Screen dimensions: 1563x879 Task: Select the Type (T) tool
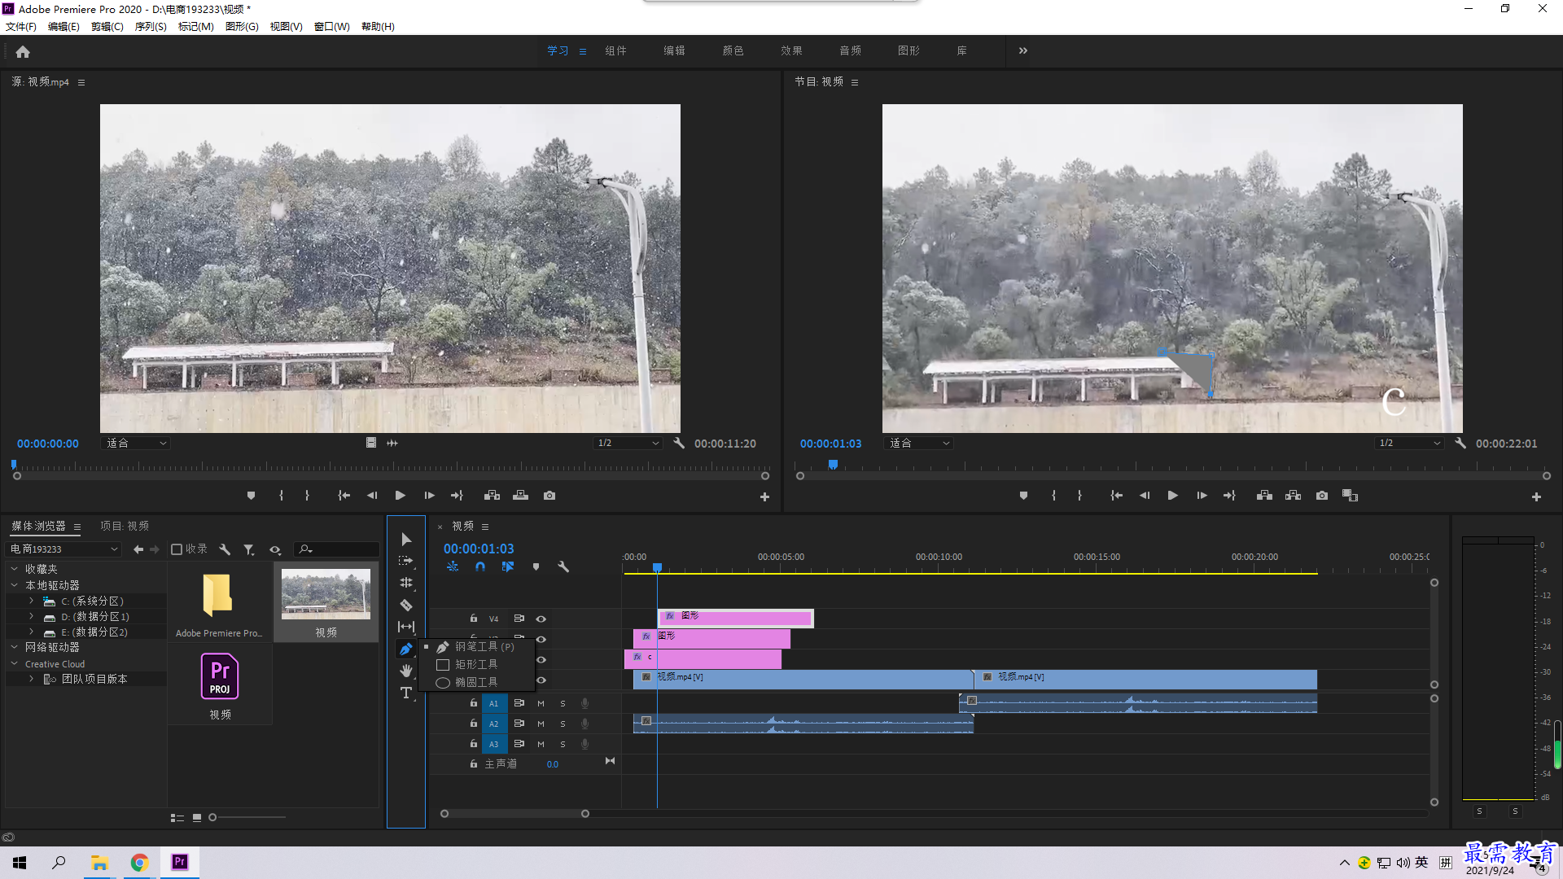pos(406,693)
